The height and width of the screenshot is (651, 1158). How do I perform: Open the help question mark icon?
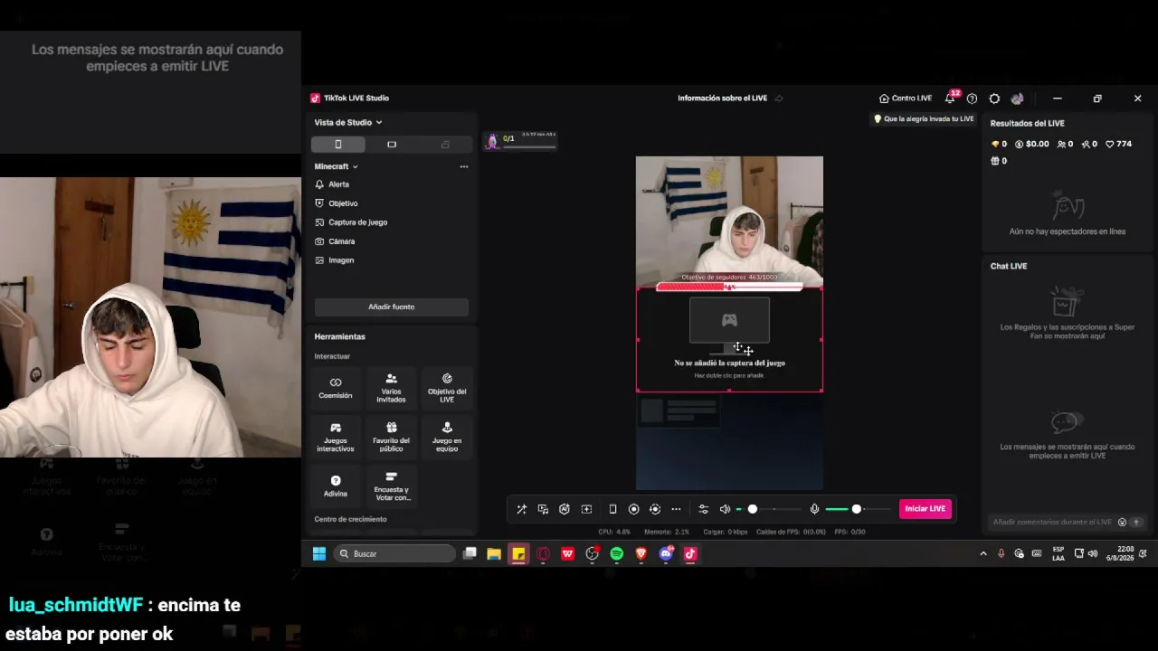pyautogui.click(x=972, y=99)
